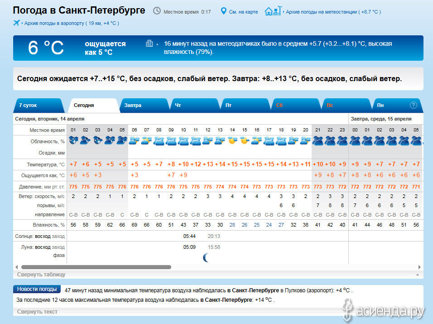Screen dimensions: 433x324
Task: Click the building icon in blue banner
Action: click(149, 44)
